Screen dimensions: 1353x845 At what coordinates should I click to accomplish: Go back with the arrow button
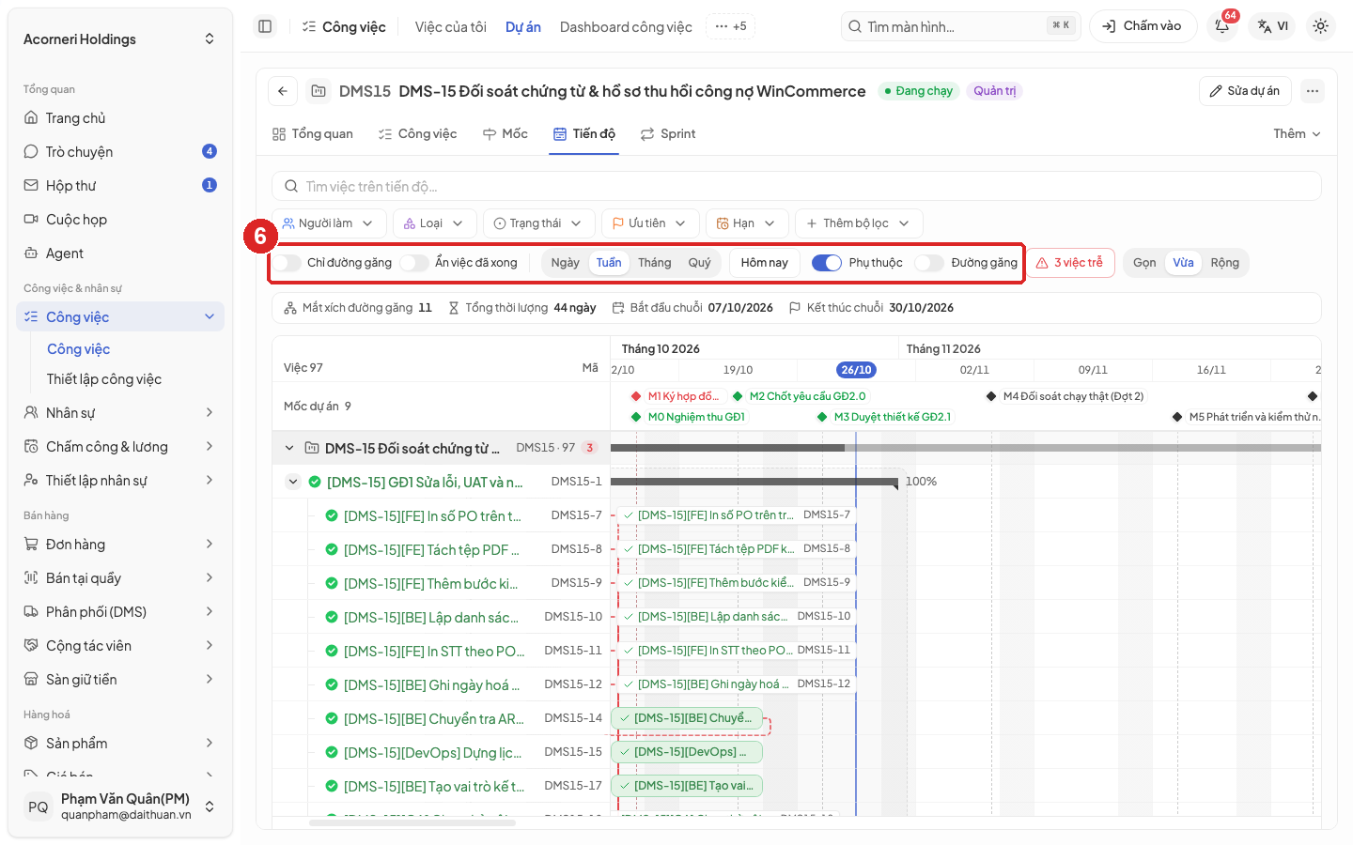coord(283,91)
